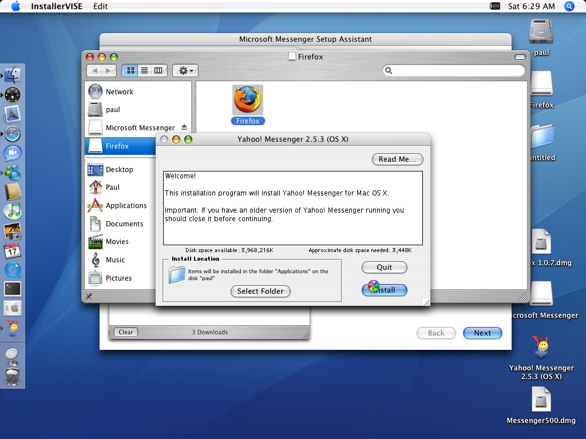Viewport: 586px width, 439px height.
Task: Open iChat from the Dock
Action: click(13, 153)
